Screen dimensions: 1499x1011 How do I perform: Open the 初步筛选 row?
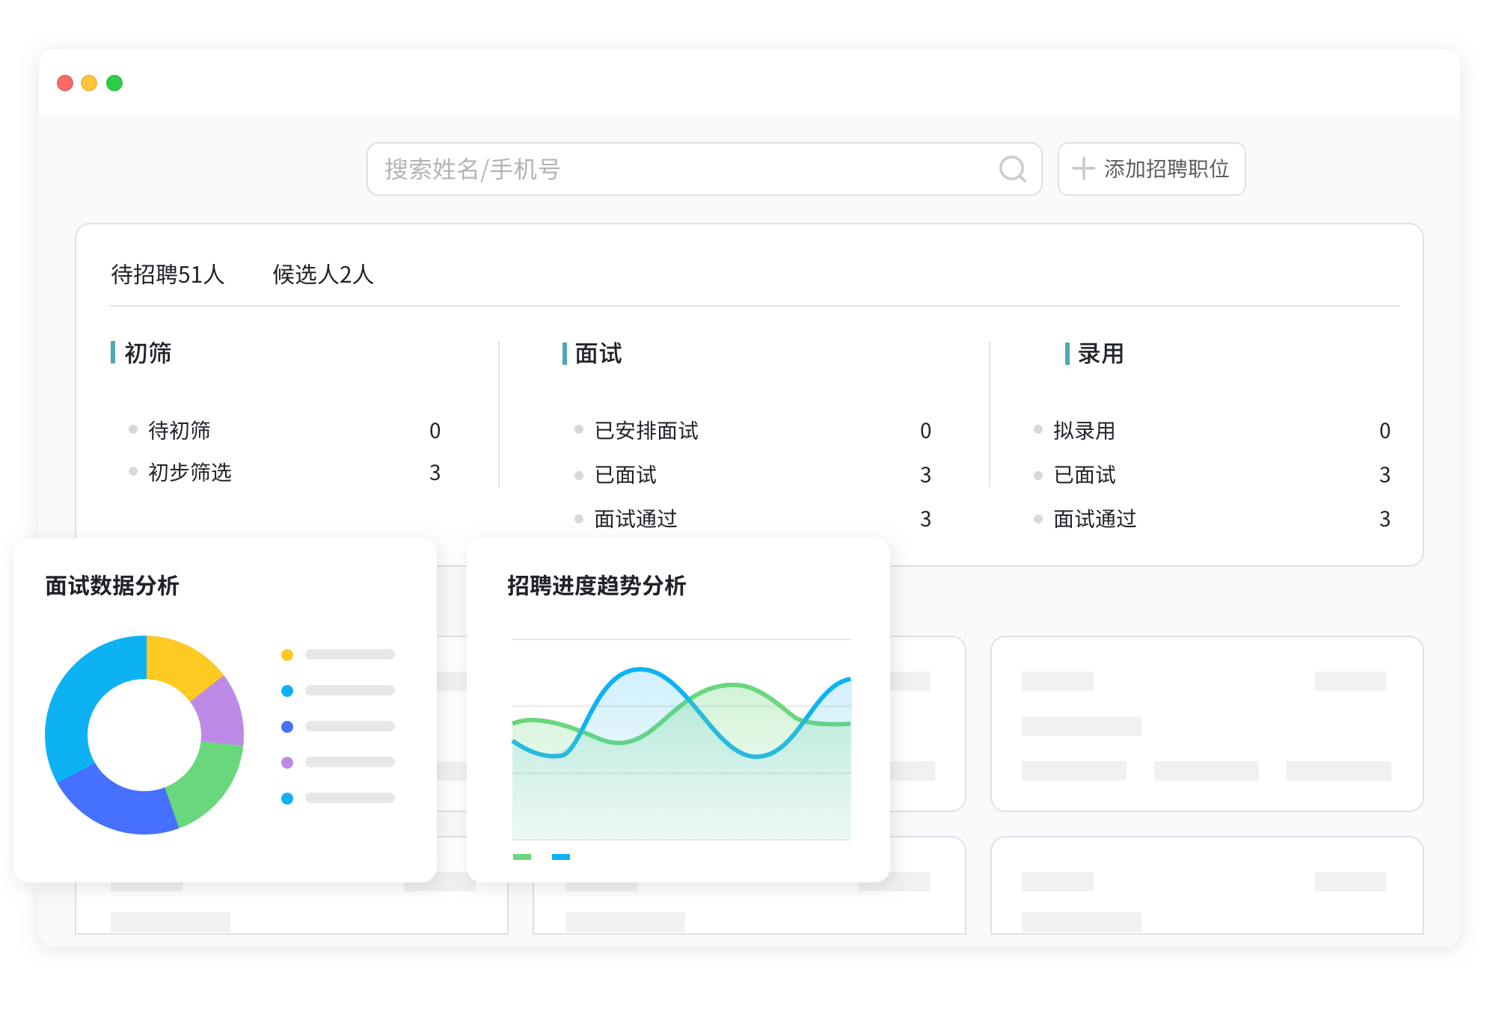[x=284, y=473]
